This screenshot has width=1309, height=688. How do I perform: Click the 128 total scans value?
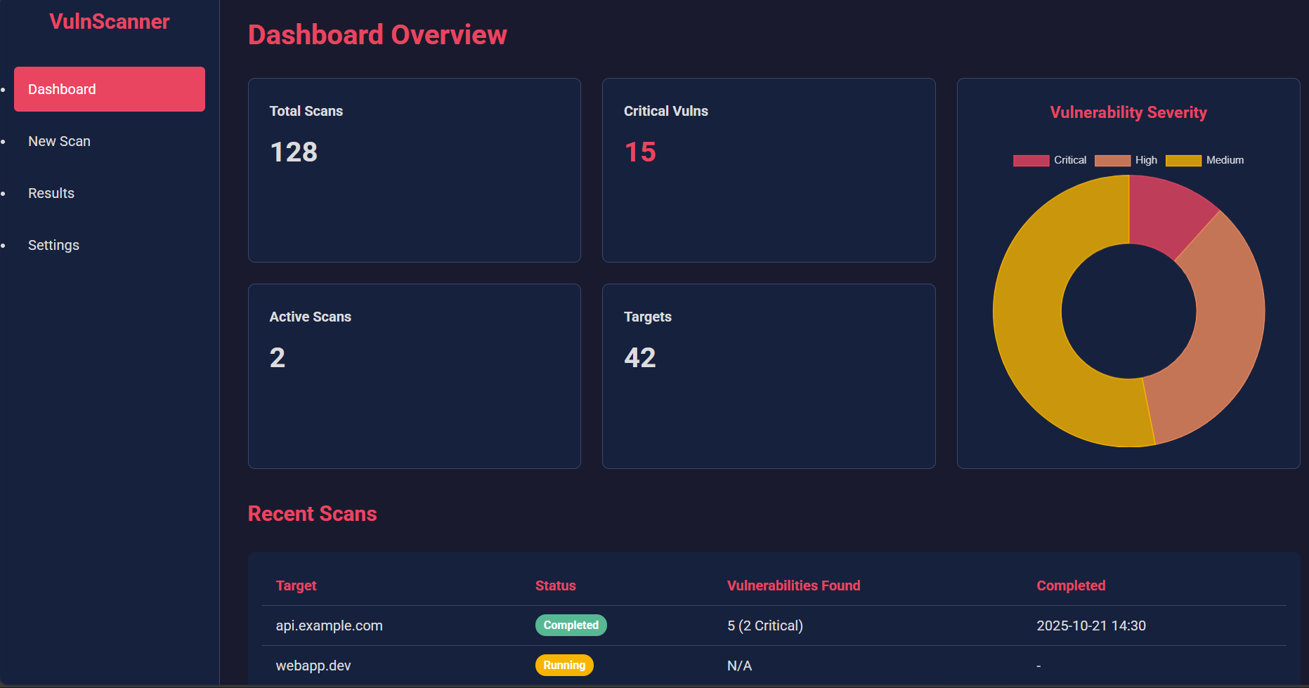pos(294,152)
